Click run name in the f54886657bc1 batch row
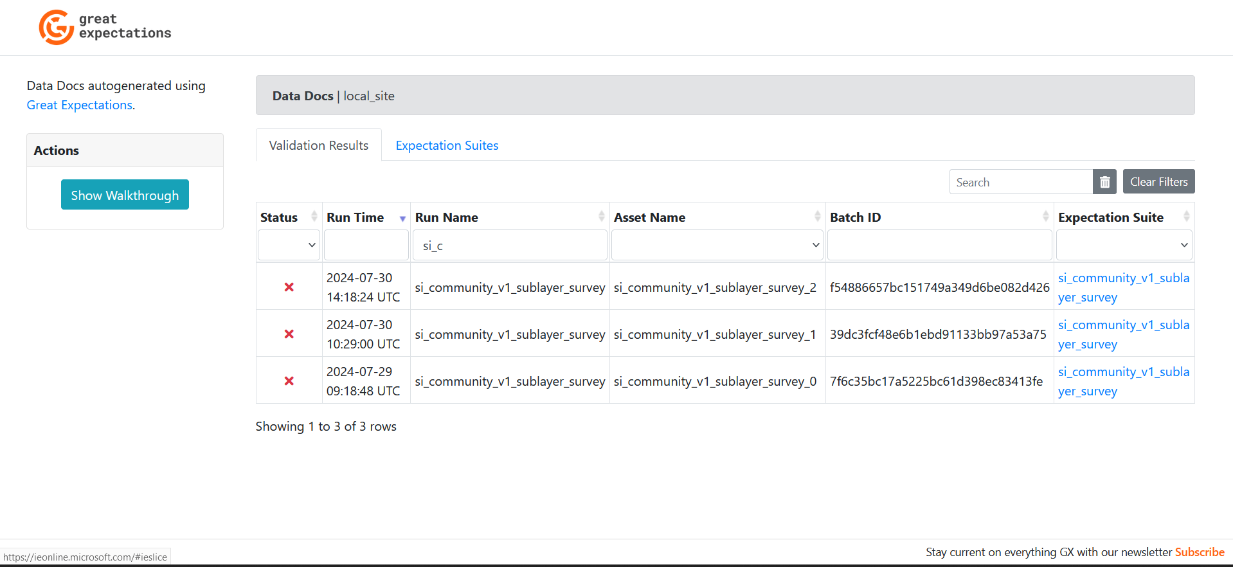 (x=510, y=287)
